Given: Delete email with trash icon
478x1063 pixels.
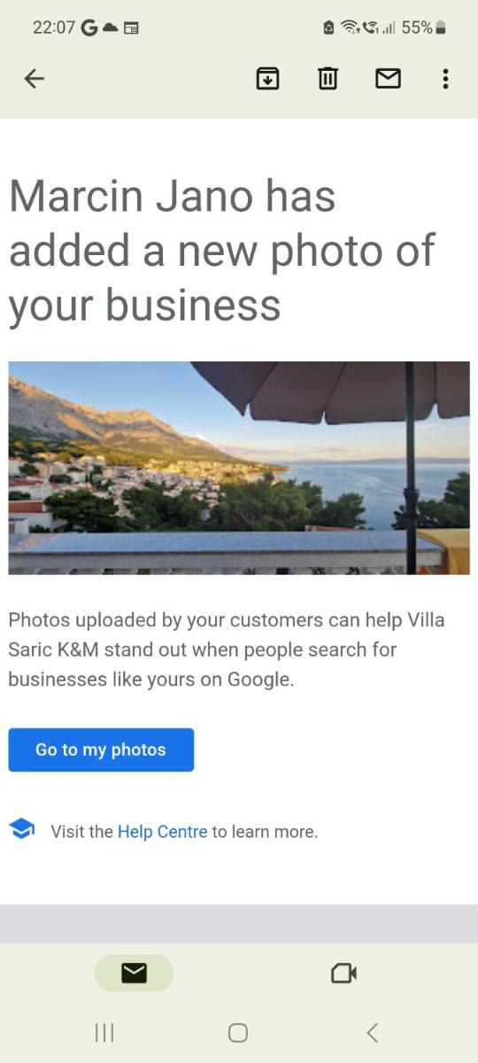Looking at the screenshot, I should (328, 79).
